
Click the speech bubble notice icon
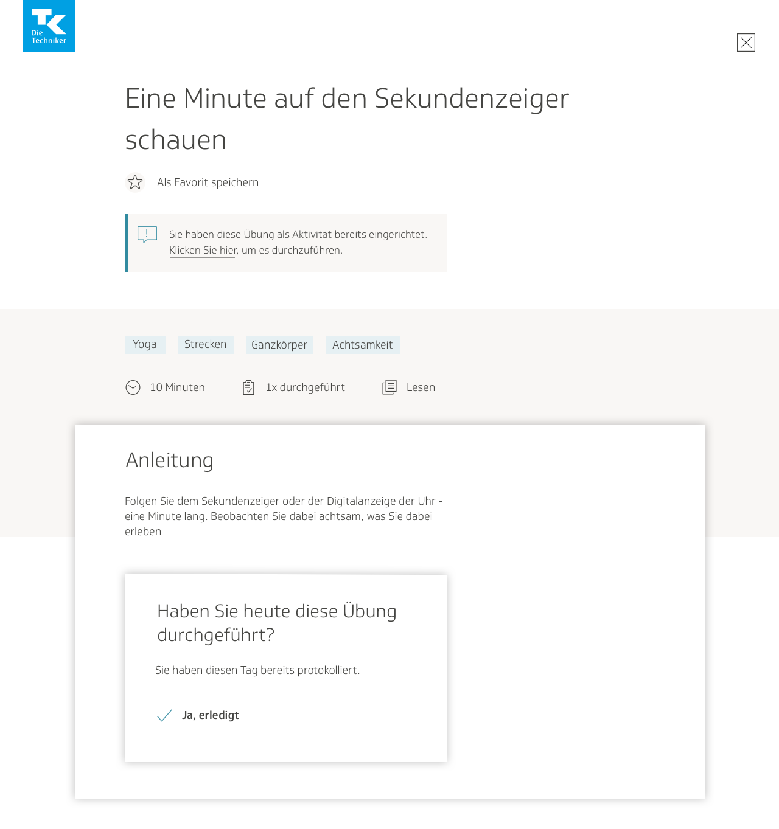click(147, 235)
